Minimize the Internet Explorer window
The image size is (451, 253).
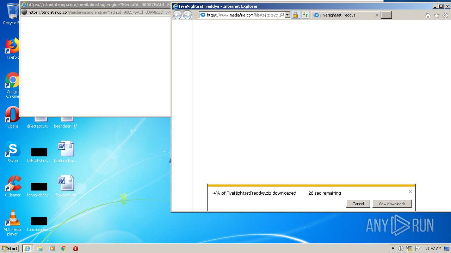(x=435, y=6)
